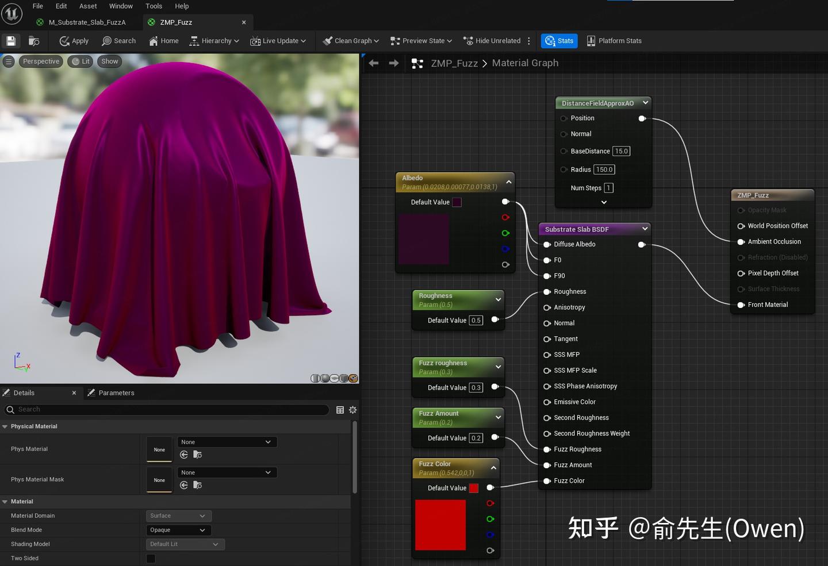Collapse the Physical Material section
Screen dimensions: 828x566
coord(5,426)
